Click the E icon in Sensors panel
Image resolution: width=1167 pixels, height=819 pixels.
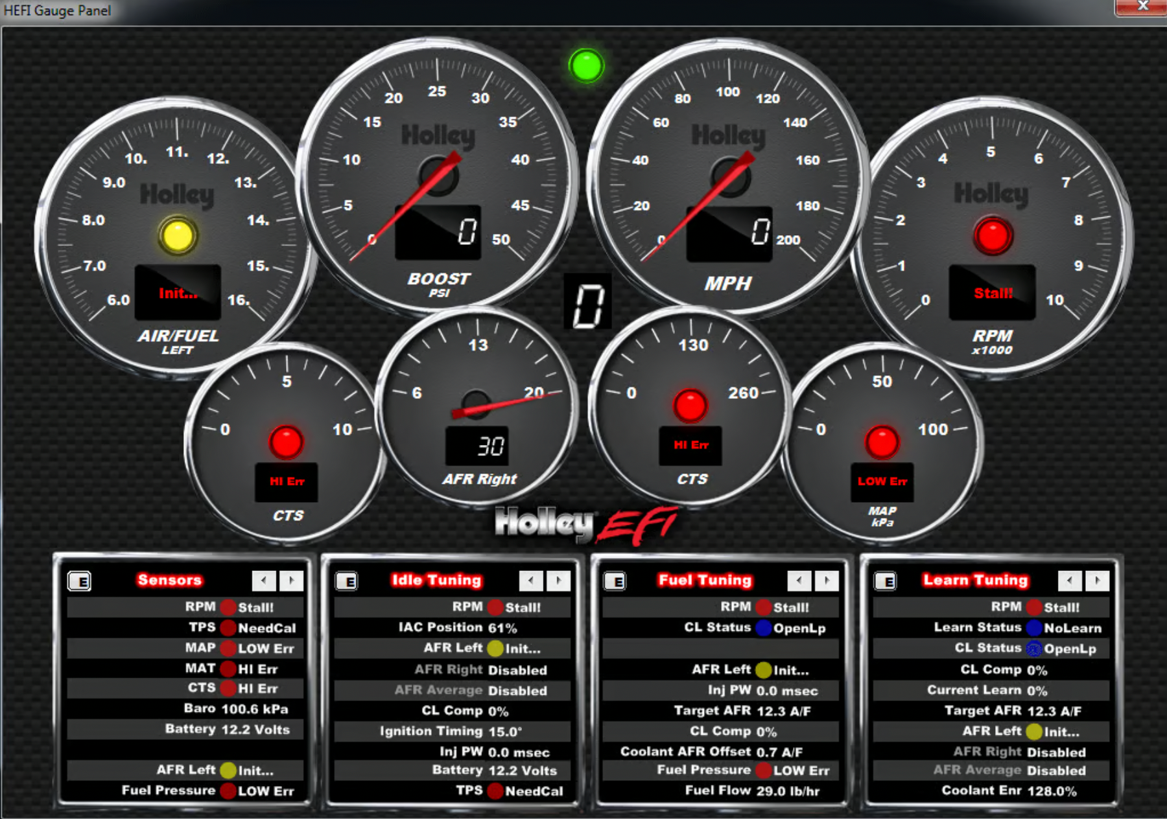click(80, 581)
